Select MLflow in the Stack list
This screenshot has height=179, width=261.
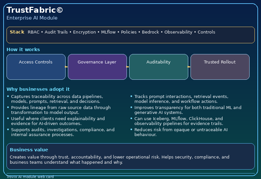108,32
